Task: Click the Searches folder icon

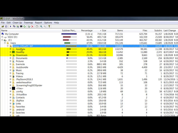Action: click(x=14, y=113)
